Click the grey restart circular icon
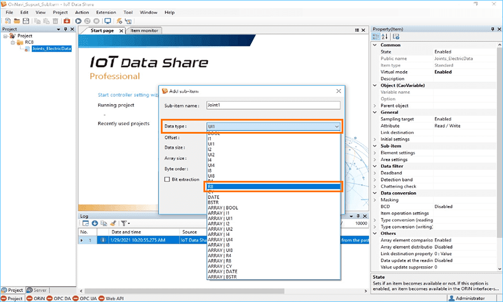The height and width of the screenshot is (302, 503). point(88,21)
